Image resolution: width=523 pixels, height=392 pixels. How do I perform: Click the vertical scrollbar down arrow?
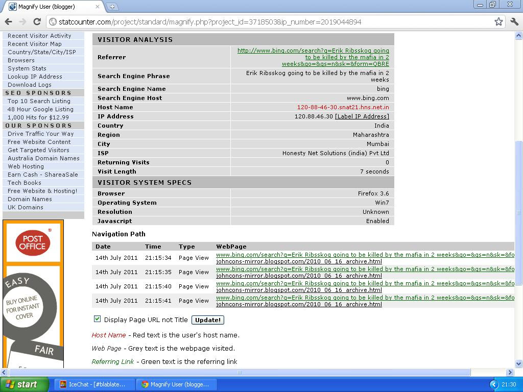pos(519,363)
